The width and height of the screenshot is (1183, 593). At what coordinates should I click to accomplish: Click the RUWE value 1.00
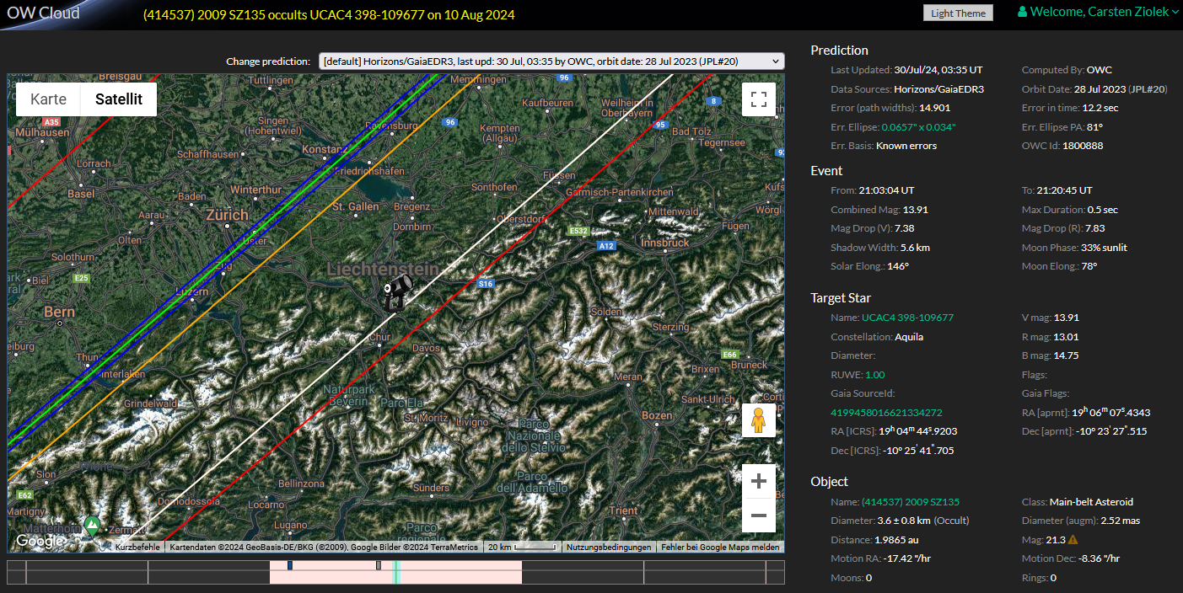[x=874, y=375]
